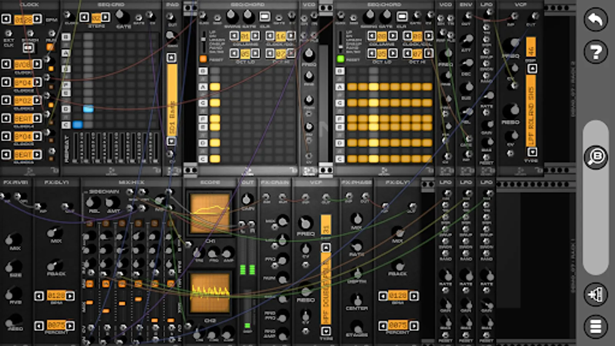Click up arrow above LPF ROLAND SH5 type
Viewport: 615px width, 346px height.
pos(532,69)
